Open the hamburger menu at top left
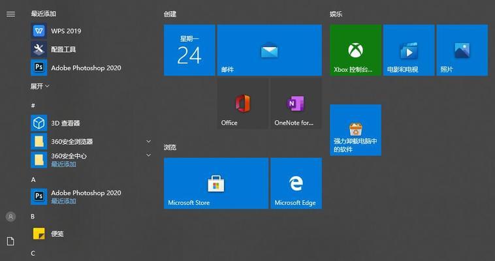Screen dimensions: 495x261 coord(10,14)
